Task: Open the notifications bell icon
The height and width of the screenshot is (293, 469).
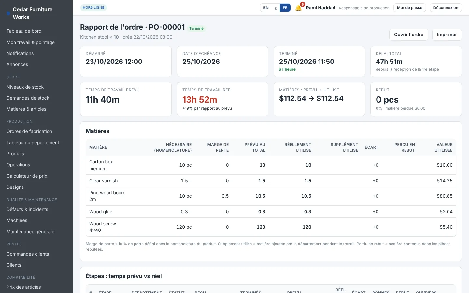Action: [x=298, y=8]
